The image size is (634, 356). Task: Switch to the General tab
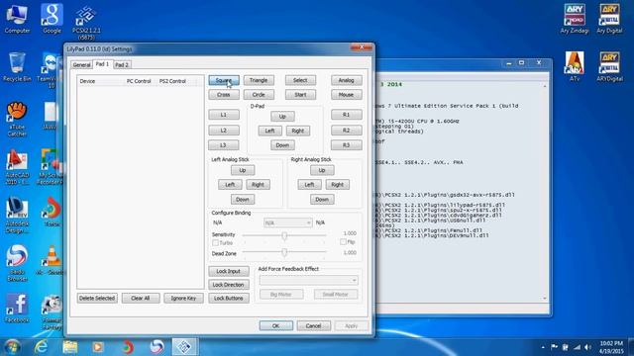(x=81, y=64)
